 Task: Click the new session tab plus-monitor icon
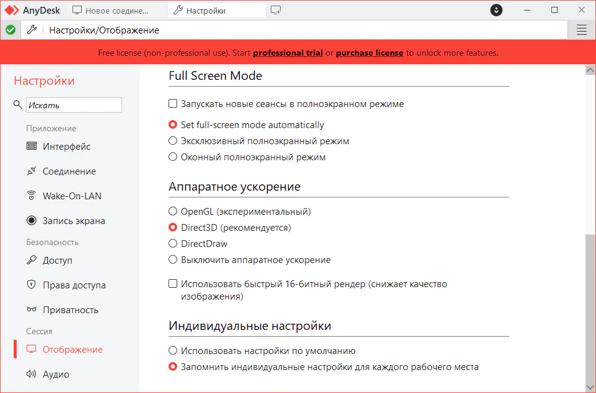click(x=276, y=11)
